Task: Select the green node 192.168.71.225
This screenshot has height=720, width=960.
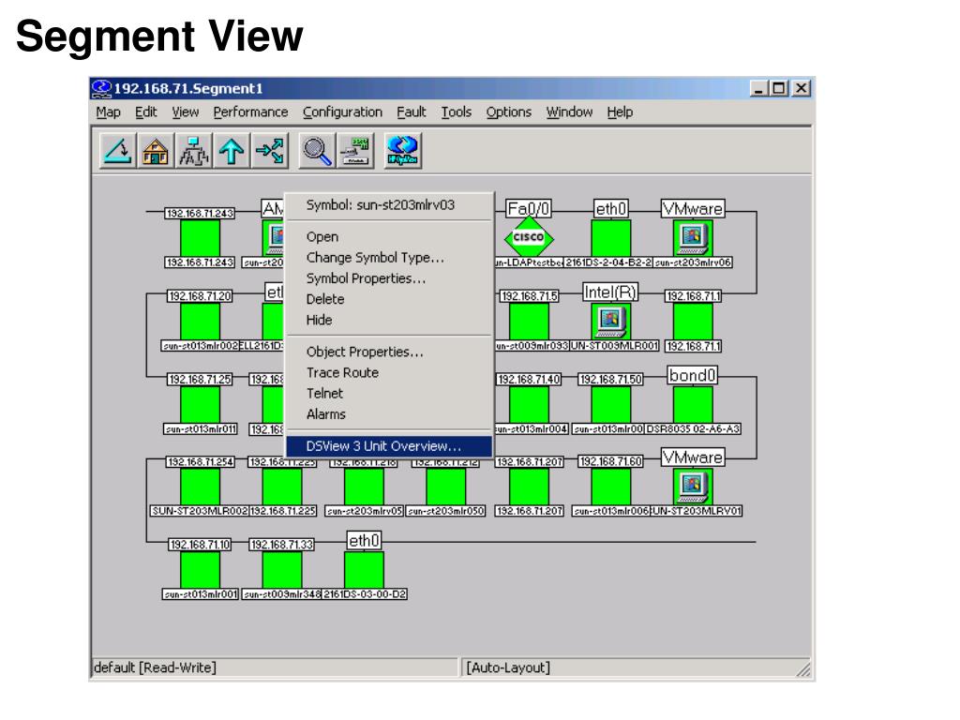Action: [x=281, y=487]
